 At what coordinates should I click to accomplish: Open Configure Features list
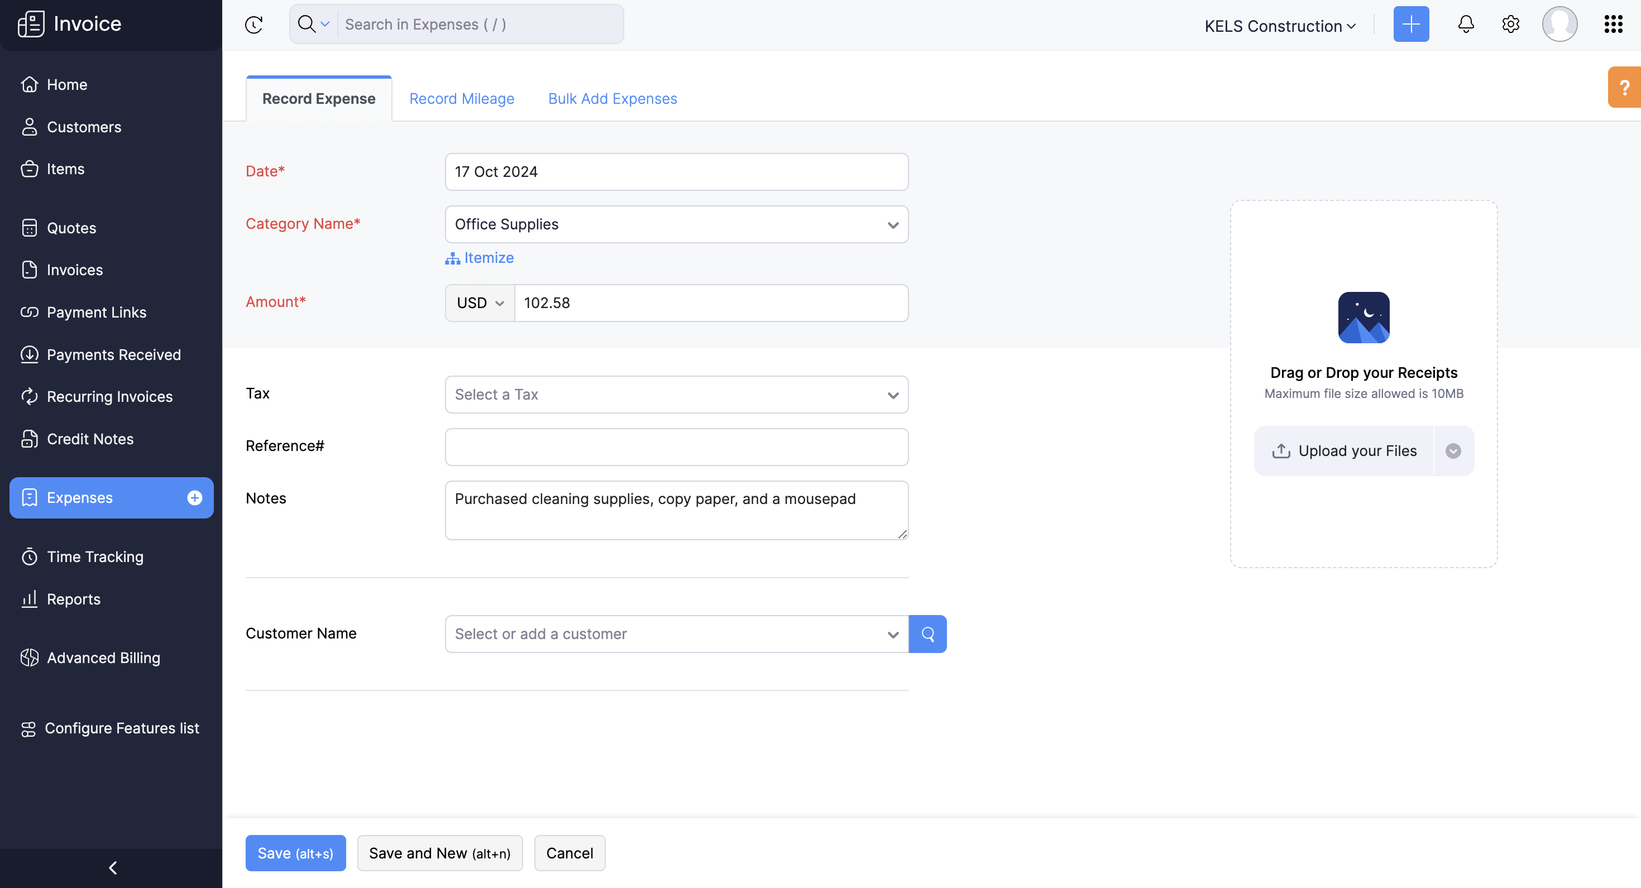point(111,728)
